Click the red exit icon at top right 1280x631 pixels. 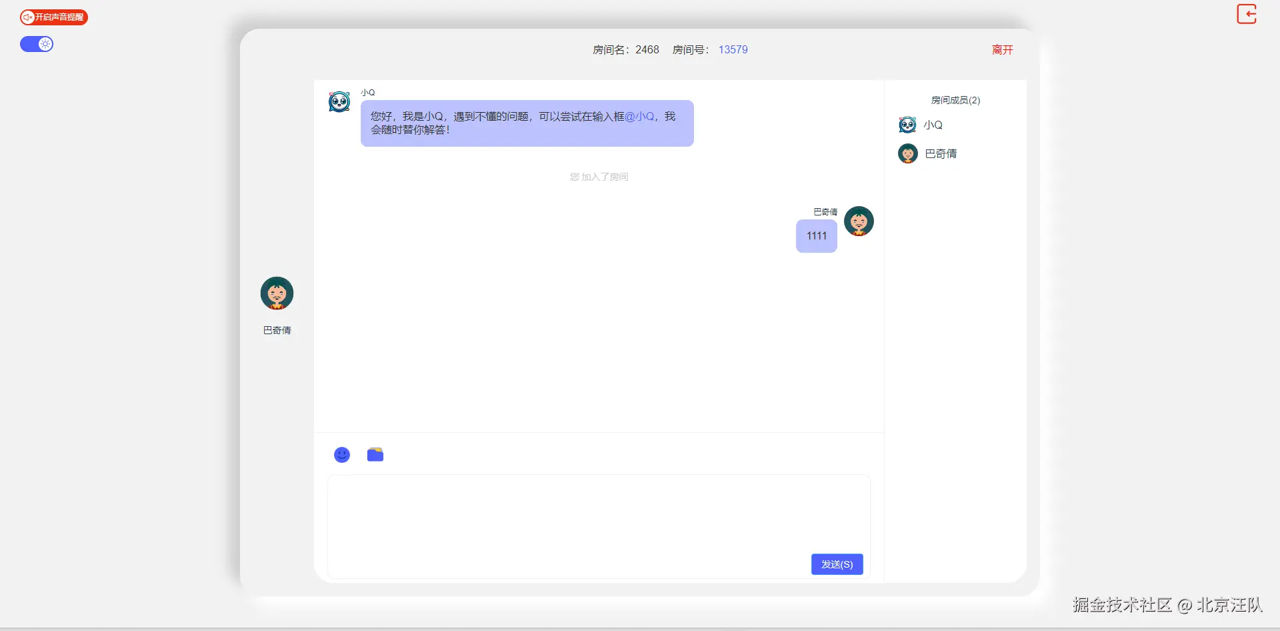[x=1246, y=14]
